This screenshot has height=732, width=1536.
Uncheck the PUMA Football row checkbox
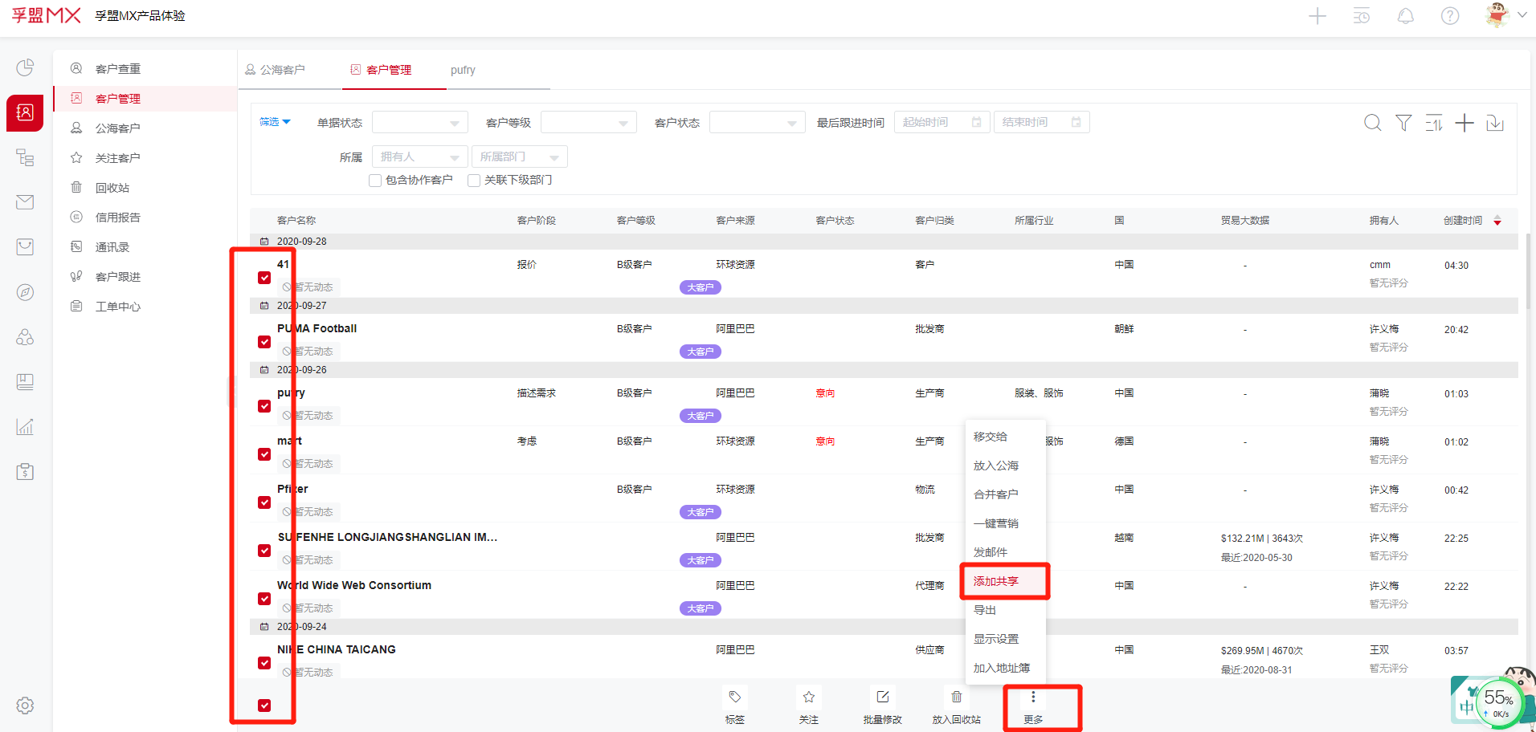(x=264, y=342)
